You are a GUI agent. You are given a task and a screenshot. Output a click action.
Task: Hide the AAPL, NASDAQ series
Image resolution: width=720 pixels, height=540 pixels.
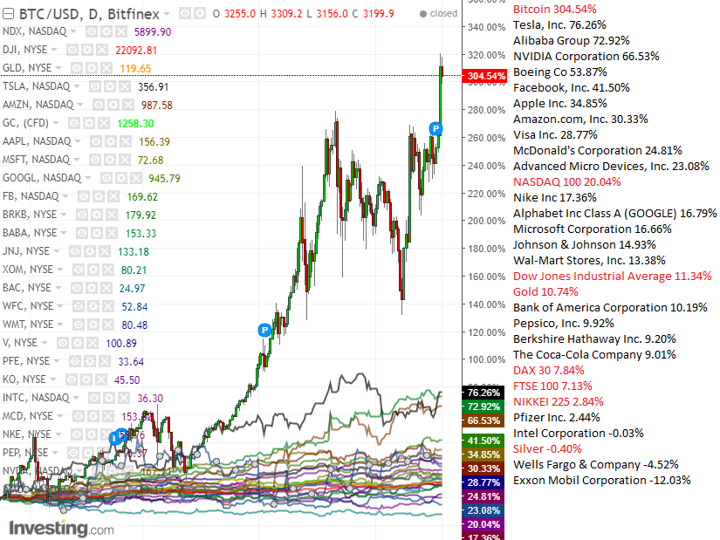click(96, 141)
